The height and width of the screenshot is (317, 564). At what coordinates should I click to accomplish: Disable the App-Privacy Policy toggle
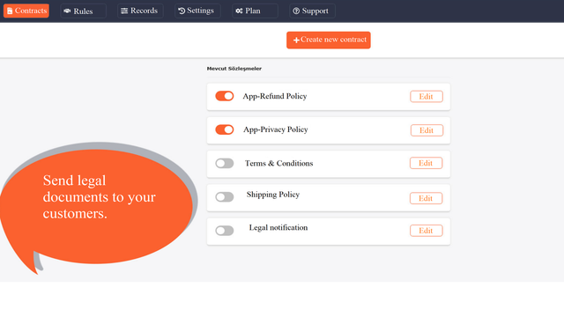(x=225, y=129)
